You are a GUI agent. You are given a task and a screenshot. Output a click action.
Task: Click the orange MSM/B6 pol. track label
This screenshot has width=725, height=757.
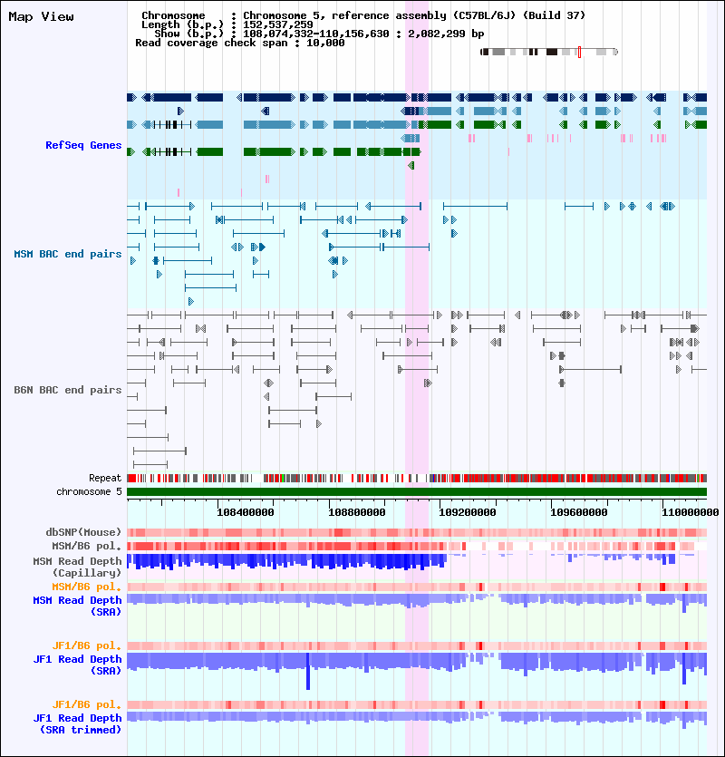pyautogui.click(x=87, y=587)
